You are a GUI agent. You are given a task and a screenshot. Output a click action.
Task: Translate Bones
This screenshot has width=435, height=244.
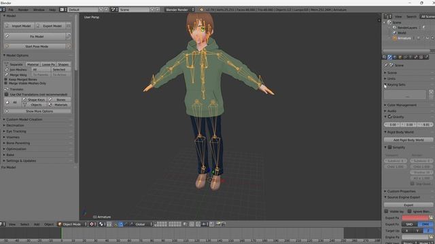point(59,100)
